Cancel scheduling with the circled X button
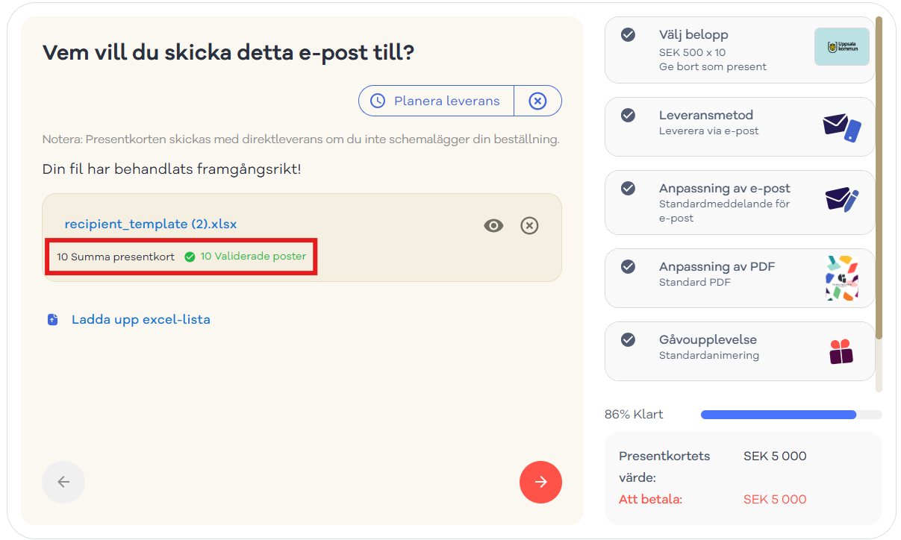901x540 pixels. click(x=537, y=101)
